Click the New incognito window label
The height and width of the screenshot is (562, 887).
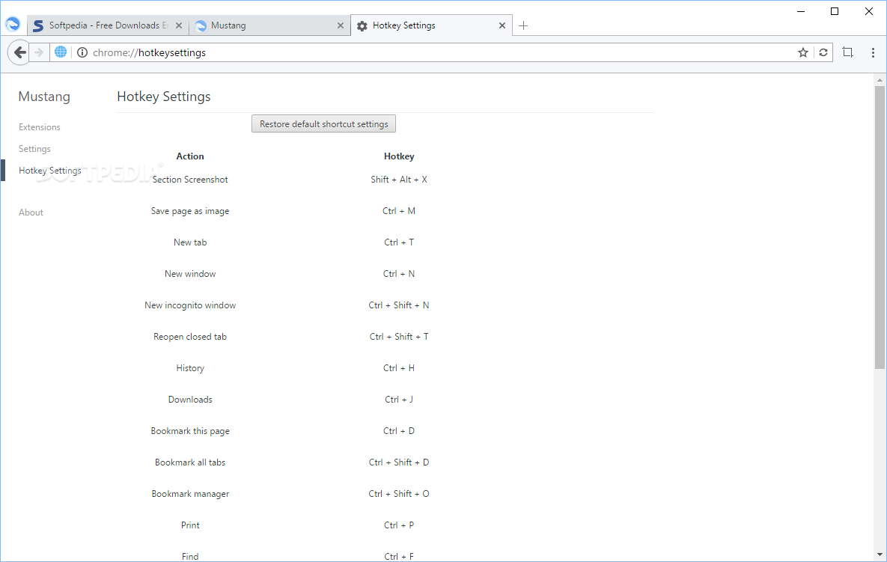[190, 305]
